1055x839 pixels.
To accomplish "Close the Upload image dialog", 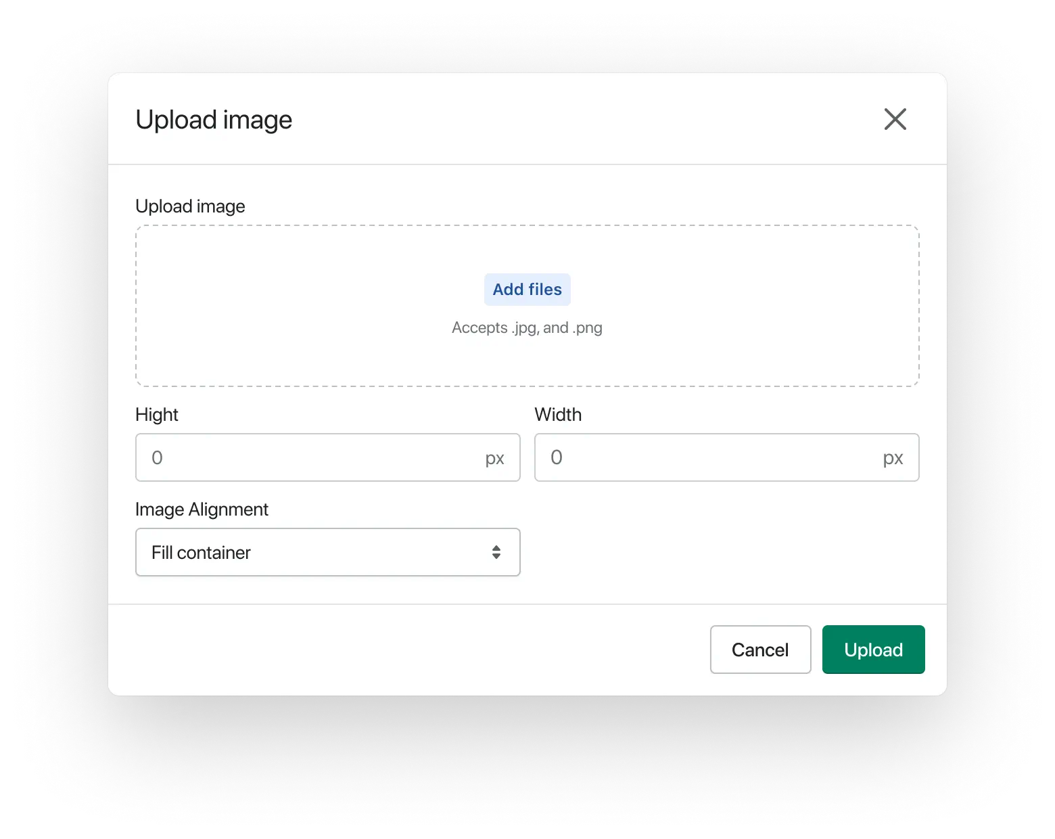I will click(x=895, y=119).
